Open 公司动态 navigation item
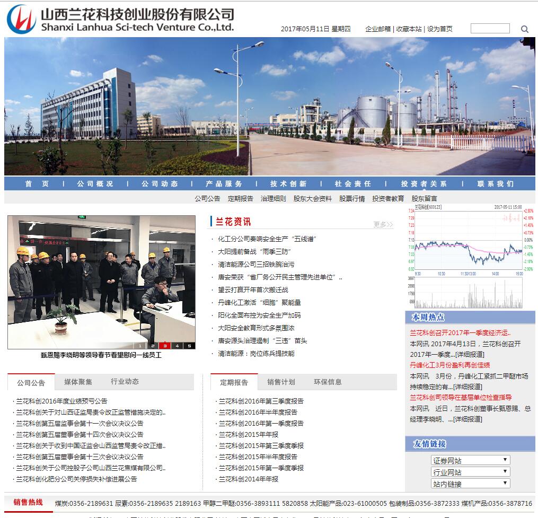Screen dimensions: 538x518 (160, 183)
